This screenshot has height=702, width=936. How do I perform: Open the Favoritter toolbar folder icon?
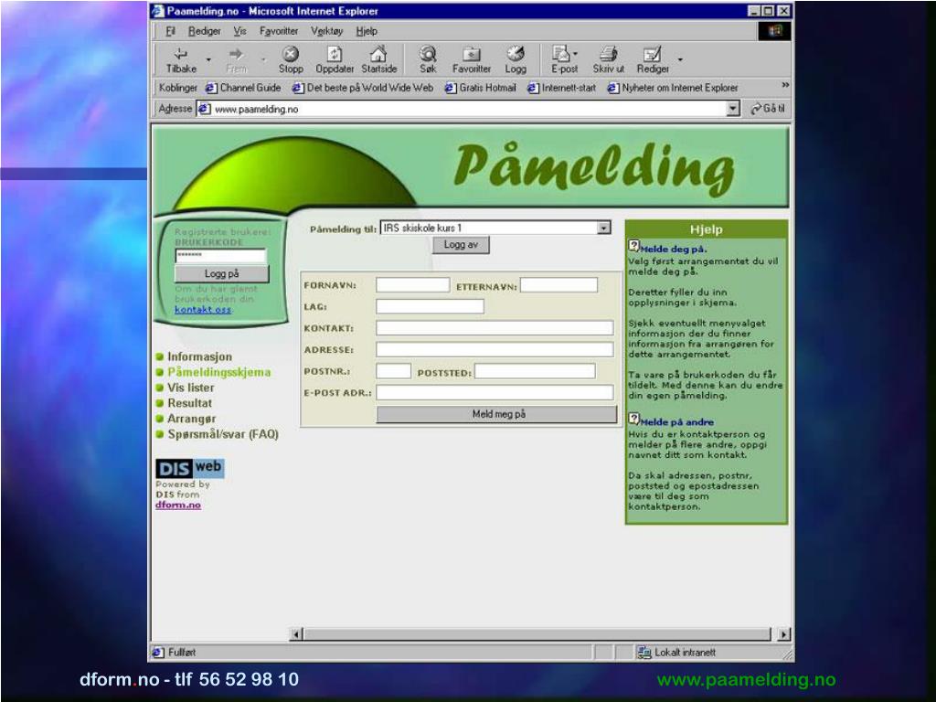[472, 54]
